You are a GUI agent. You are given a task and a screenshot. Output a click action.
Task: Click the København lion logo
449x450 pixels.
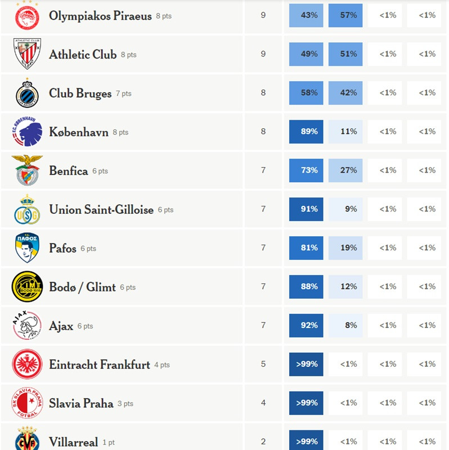coord(27,132)
